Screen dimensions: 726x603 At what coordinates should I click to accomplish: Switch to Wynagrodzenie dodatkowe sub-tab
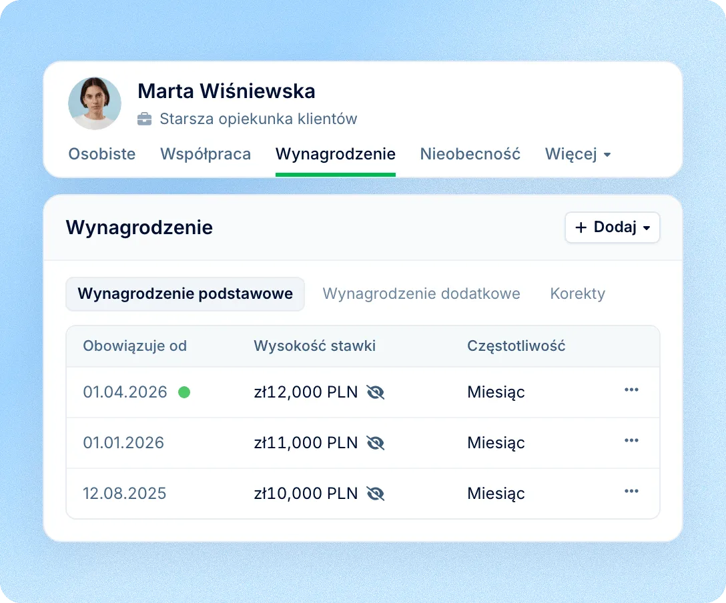point(421,294)
